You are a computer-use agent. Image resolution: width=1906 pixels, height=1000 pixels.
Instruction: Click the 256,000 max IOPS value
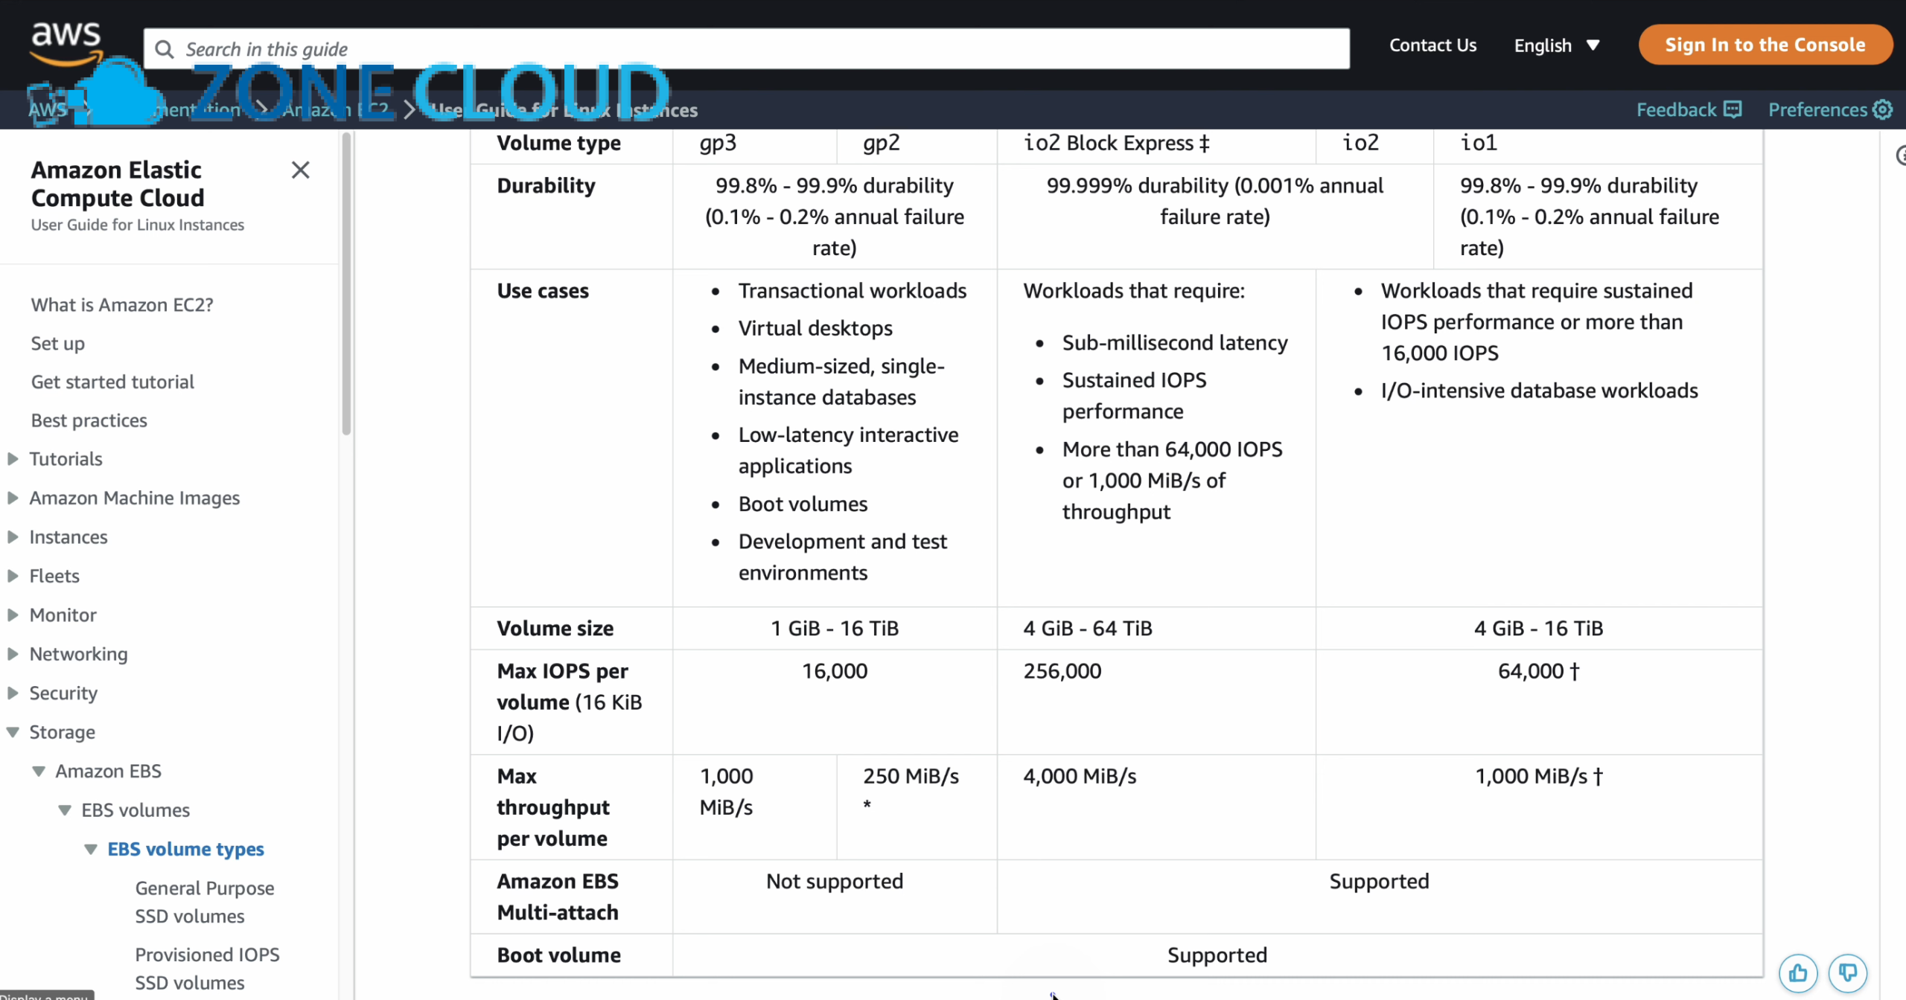pyautogui.click(x=1062, y=671)
